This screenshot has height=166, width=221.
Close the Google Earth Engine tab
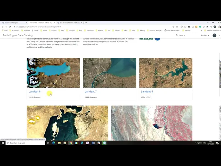[27, 23]
